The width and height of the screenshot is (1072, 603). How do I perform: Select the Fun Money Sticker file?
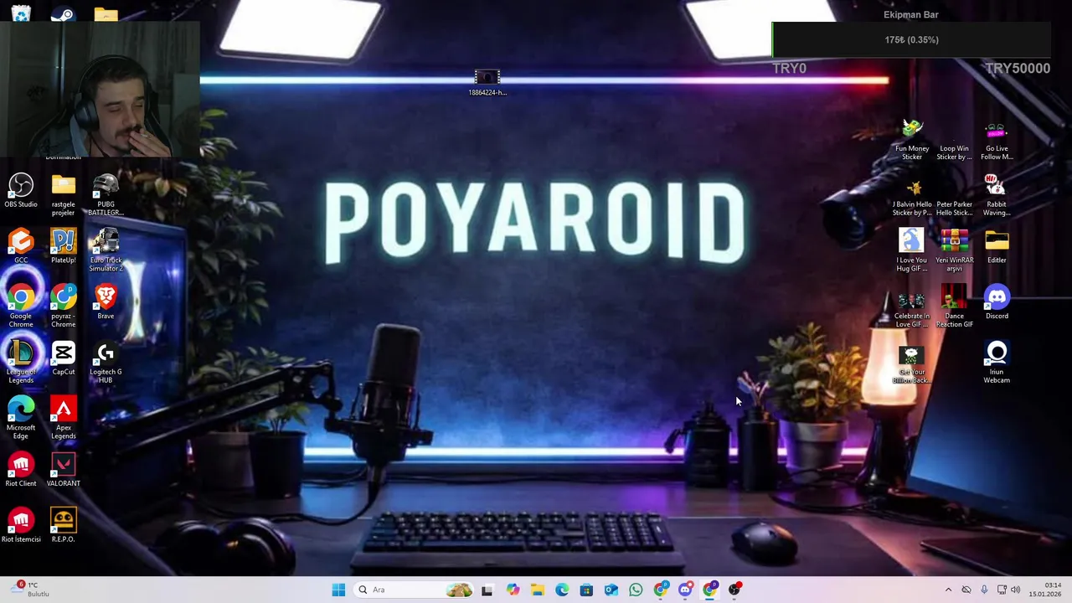(911, 139)
